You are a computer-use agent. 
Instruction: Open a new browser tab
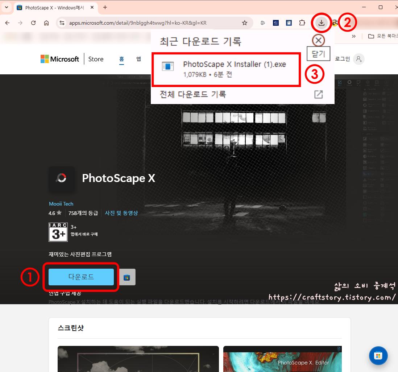[x=105, y=7]
